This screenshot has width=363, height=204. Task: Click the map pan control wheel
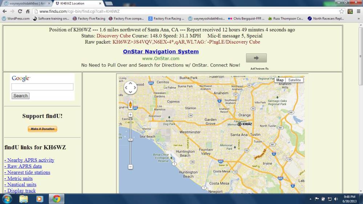[x=130, y=88]
